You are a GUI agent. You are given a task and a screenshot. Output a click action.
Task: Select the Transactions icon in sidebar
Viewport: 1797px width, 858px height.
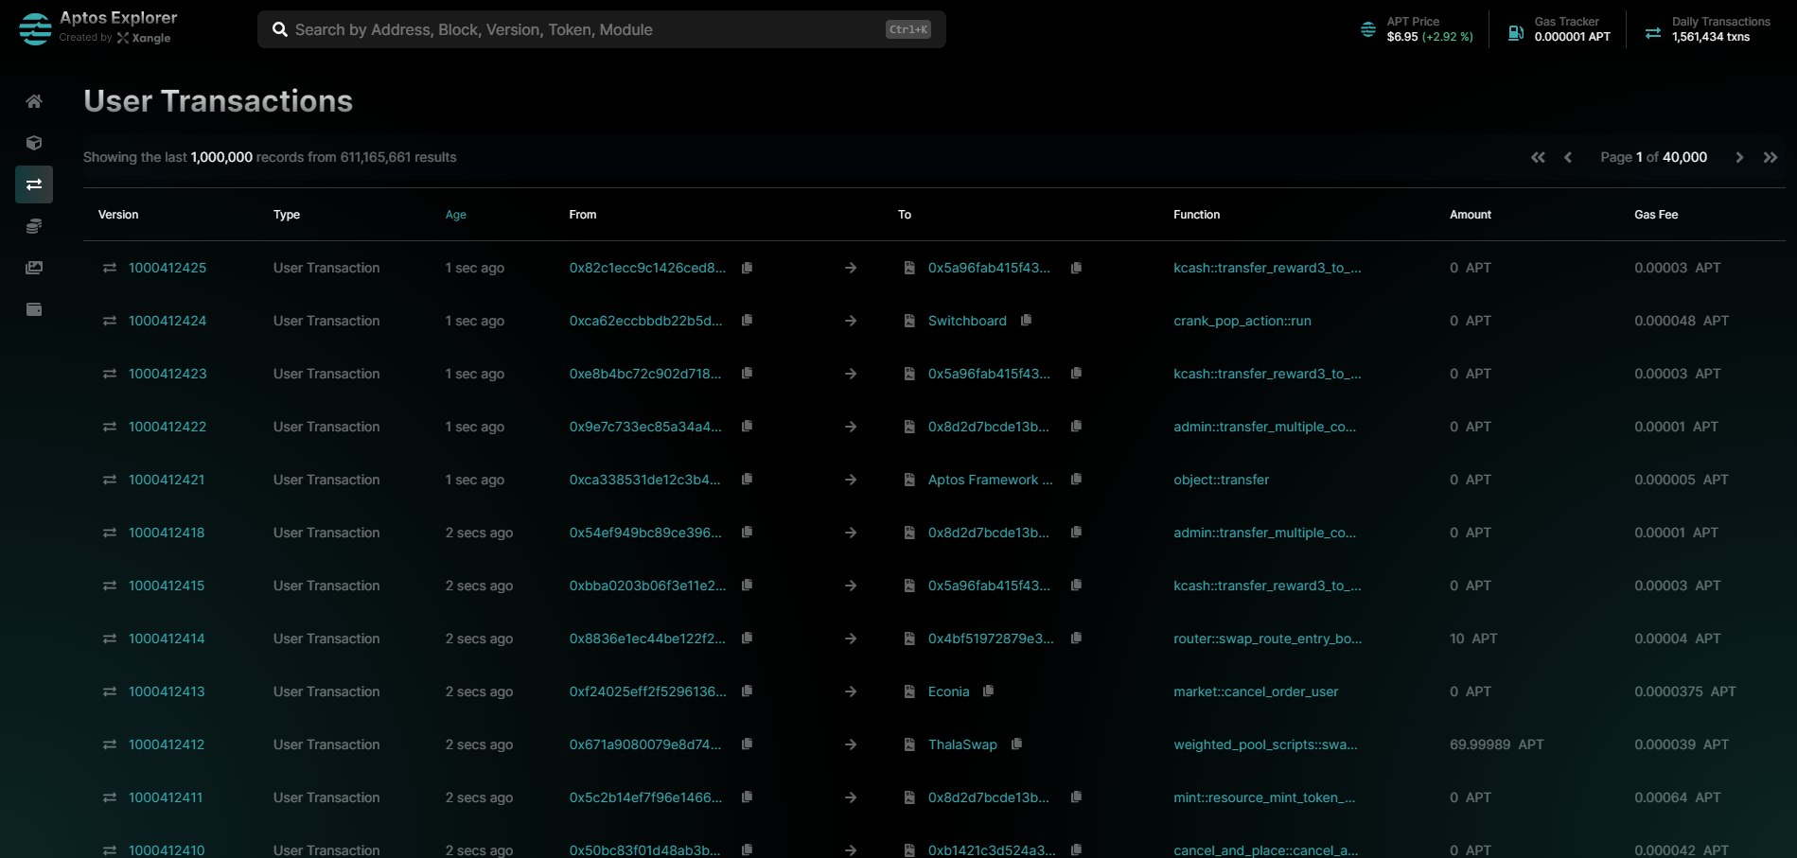pos(34,184)
